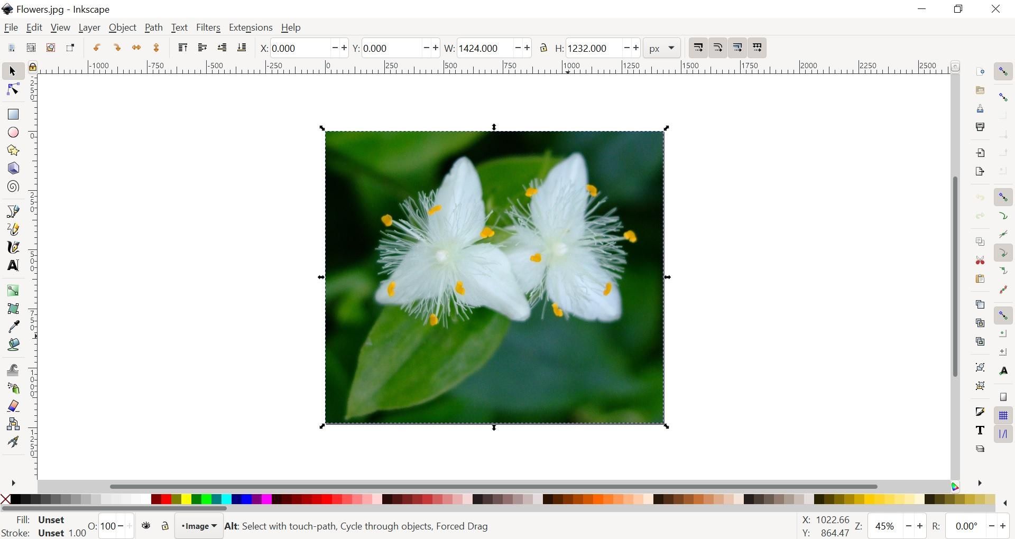The image size is (1015, 539).
Task: Open the Path menu
Action: tap(153, 27)
